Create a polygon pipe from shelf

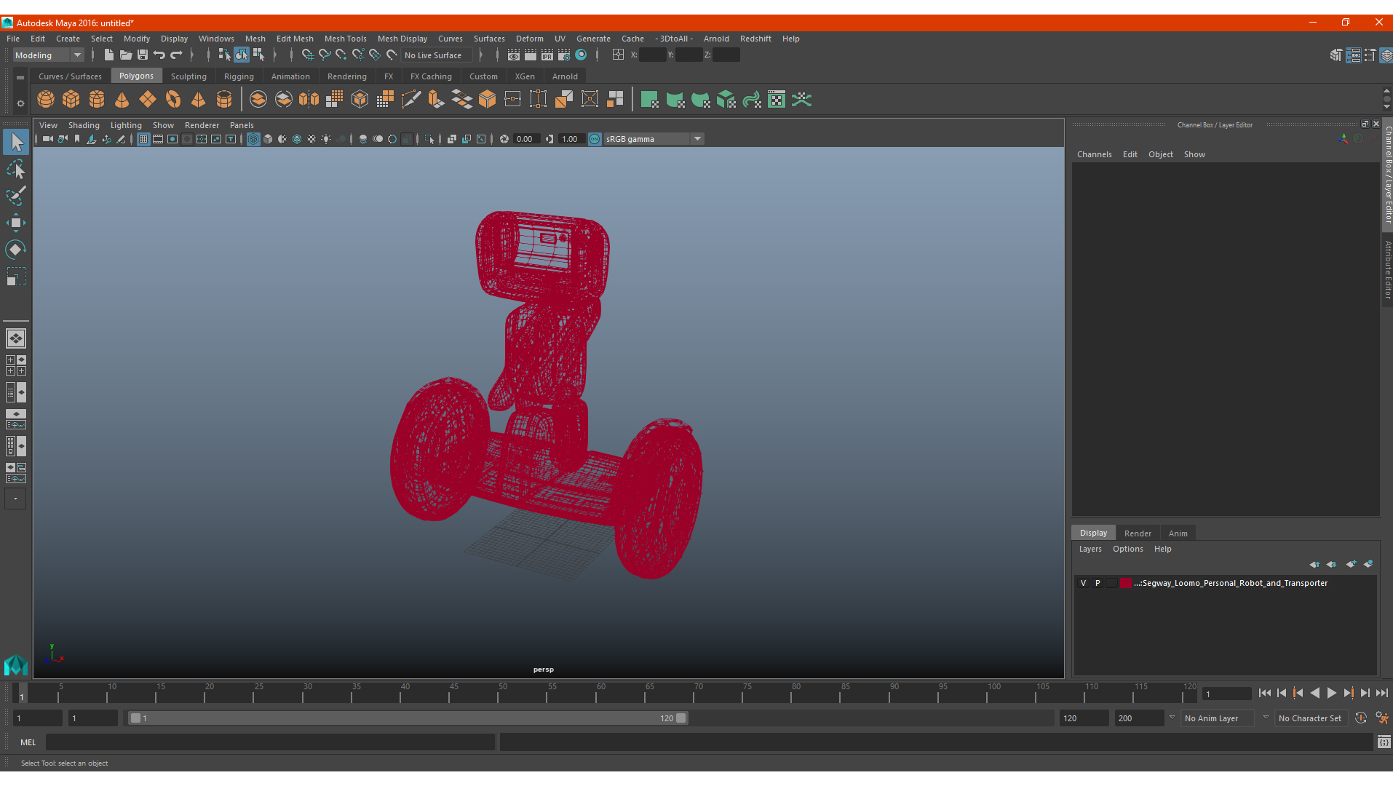224,100
